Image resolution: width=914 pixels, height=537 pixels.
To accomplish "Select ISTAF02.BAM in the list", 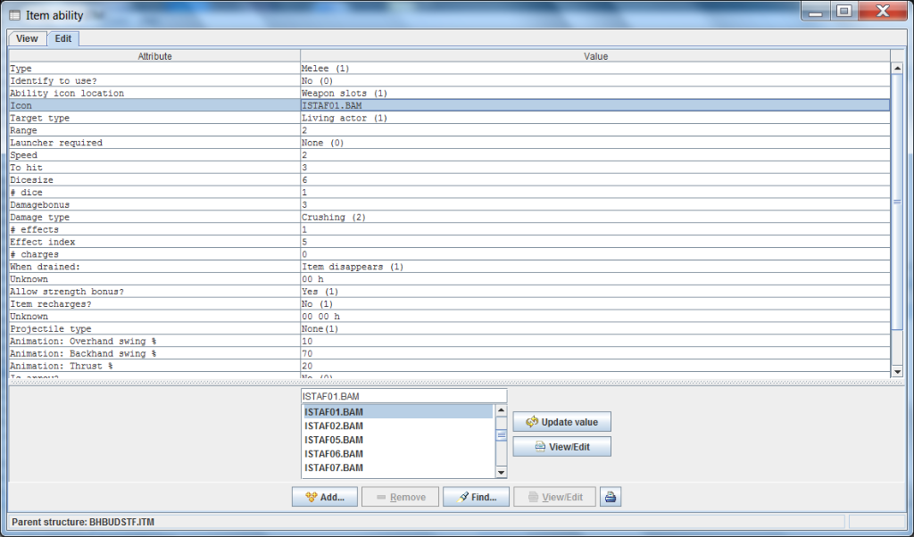I will [334, 426].
